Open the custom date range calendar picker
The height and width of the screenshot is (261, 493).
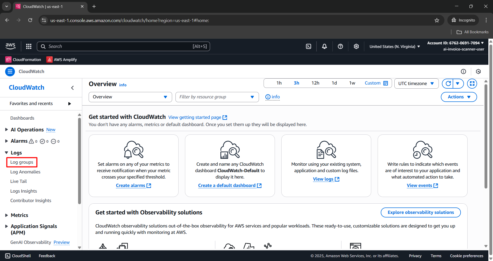385,83
